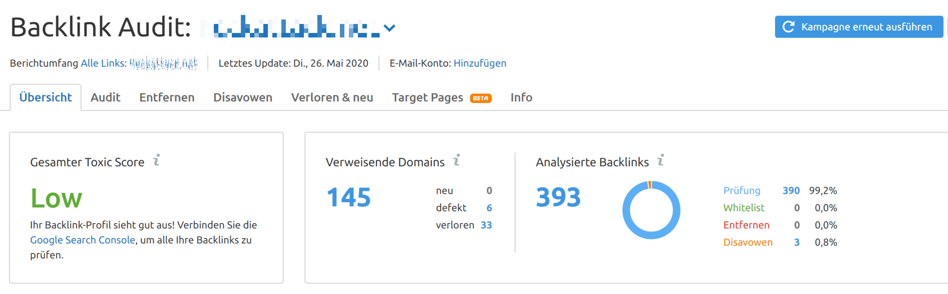Open the Entfernen tab

tap(167, 97)
